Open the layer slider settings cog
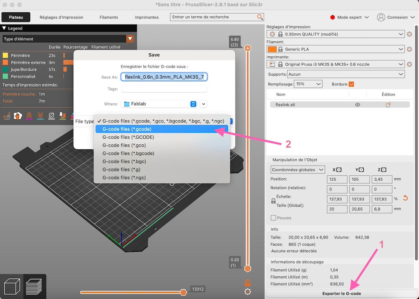This screenshot has height=299, width=419. click(248, 291)
